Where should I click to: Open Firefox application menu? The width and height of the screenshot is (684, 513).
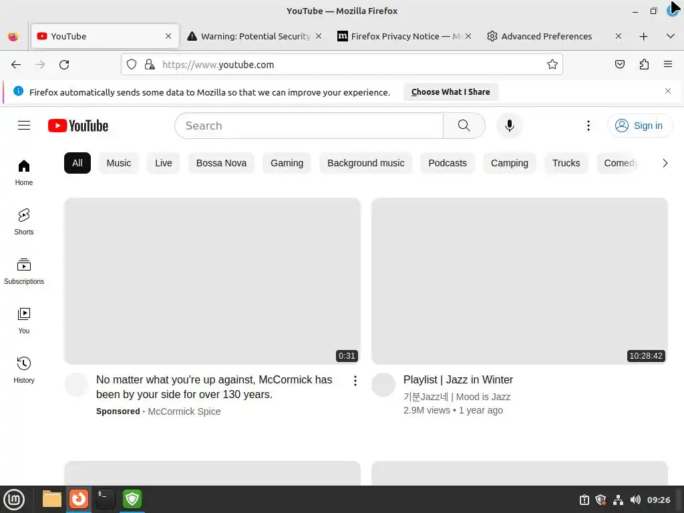[x=668, y=64]
